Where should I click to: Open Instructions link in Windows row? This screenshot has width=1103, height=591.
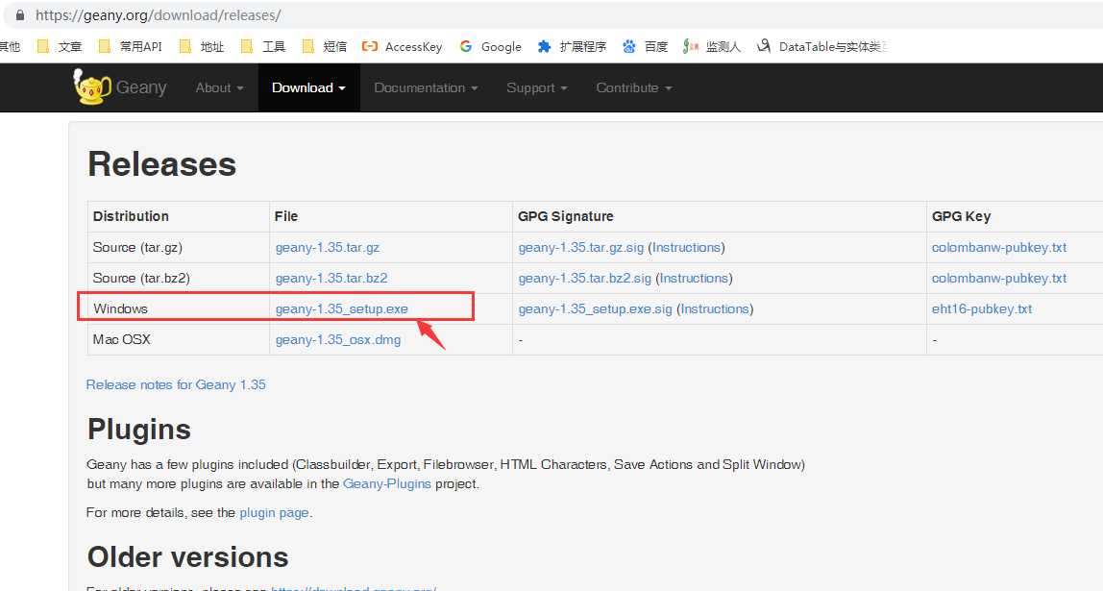(715, 308)
